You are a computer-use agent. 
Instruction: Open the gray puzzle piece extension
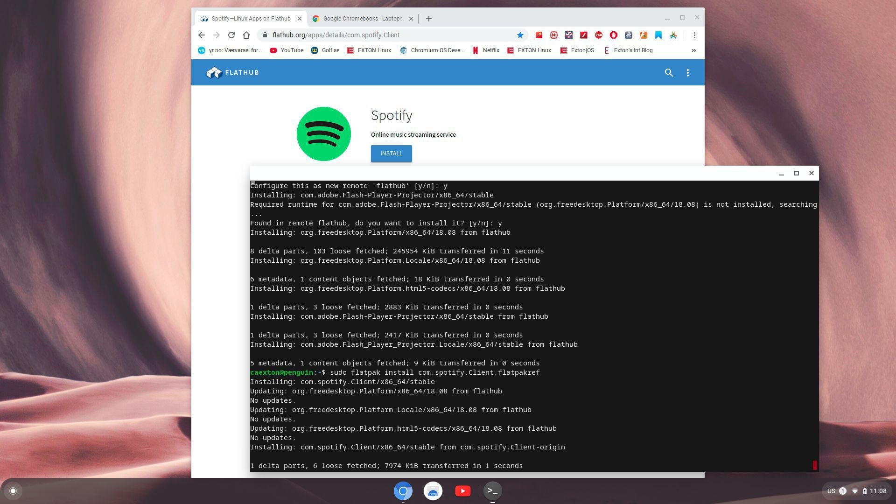coord(629,35)
